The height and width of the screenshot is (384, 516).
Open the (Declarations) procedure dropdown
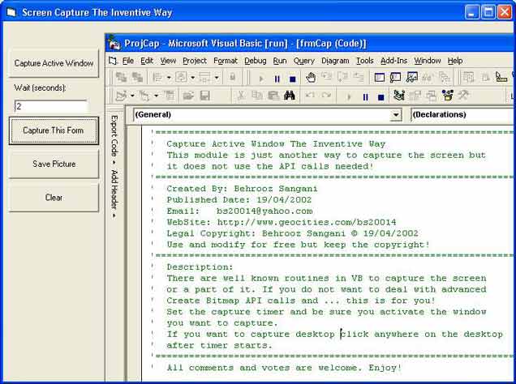[462, 115]
